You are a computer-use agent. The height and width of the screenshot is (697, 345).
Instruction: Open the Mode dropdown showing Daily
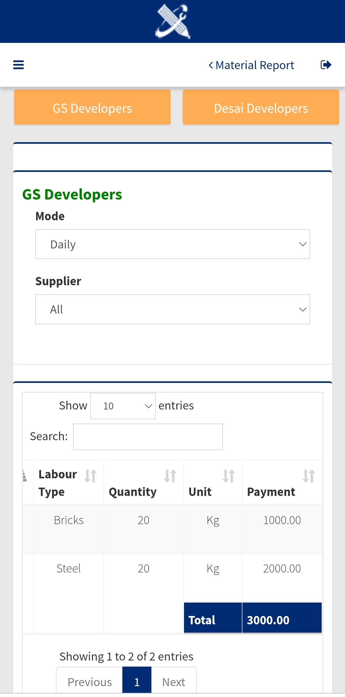(172, 244)
